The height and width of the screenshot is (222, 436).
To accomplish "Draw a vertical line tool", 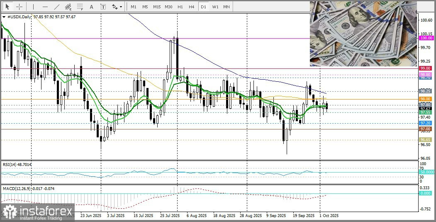I will (33, 7).
